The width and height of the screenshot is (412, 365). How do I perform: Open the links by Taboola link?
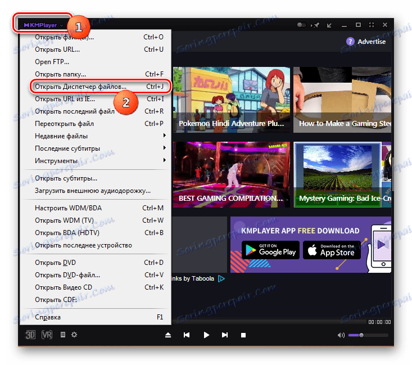point(193,278)
